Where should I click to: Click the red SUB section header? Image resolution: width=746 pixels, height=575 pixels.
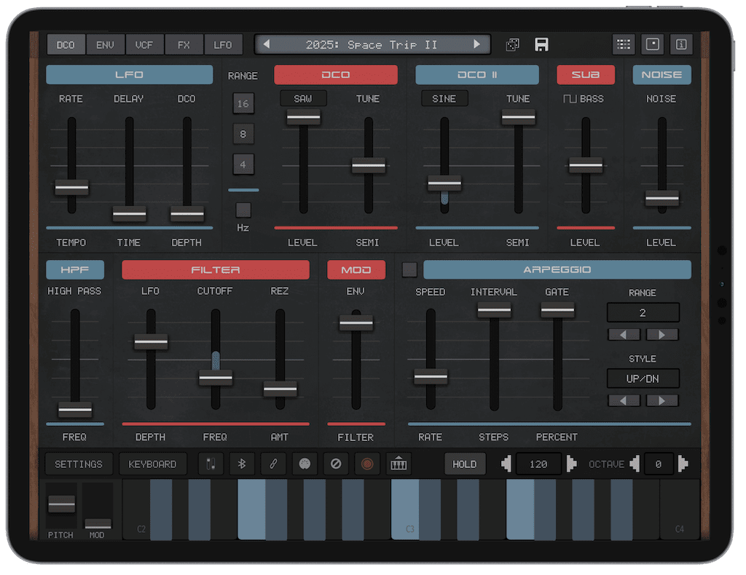(586, 75)
